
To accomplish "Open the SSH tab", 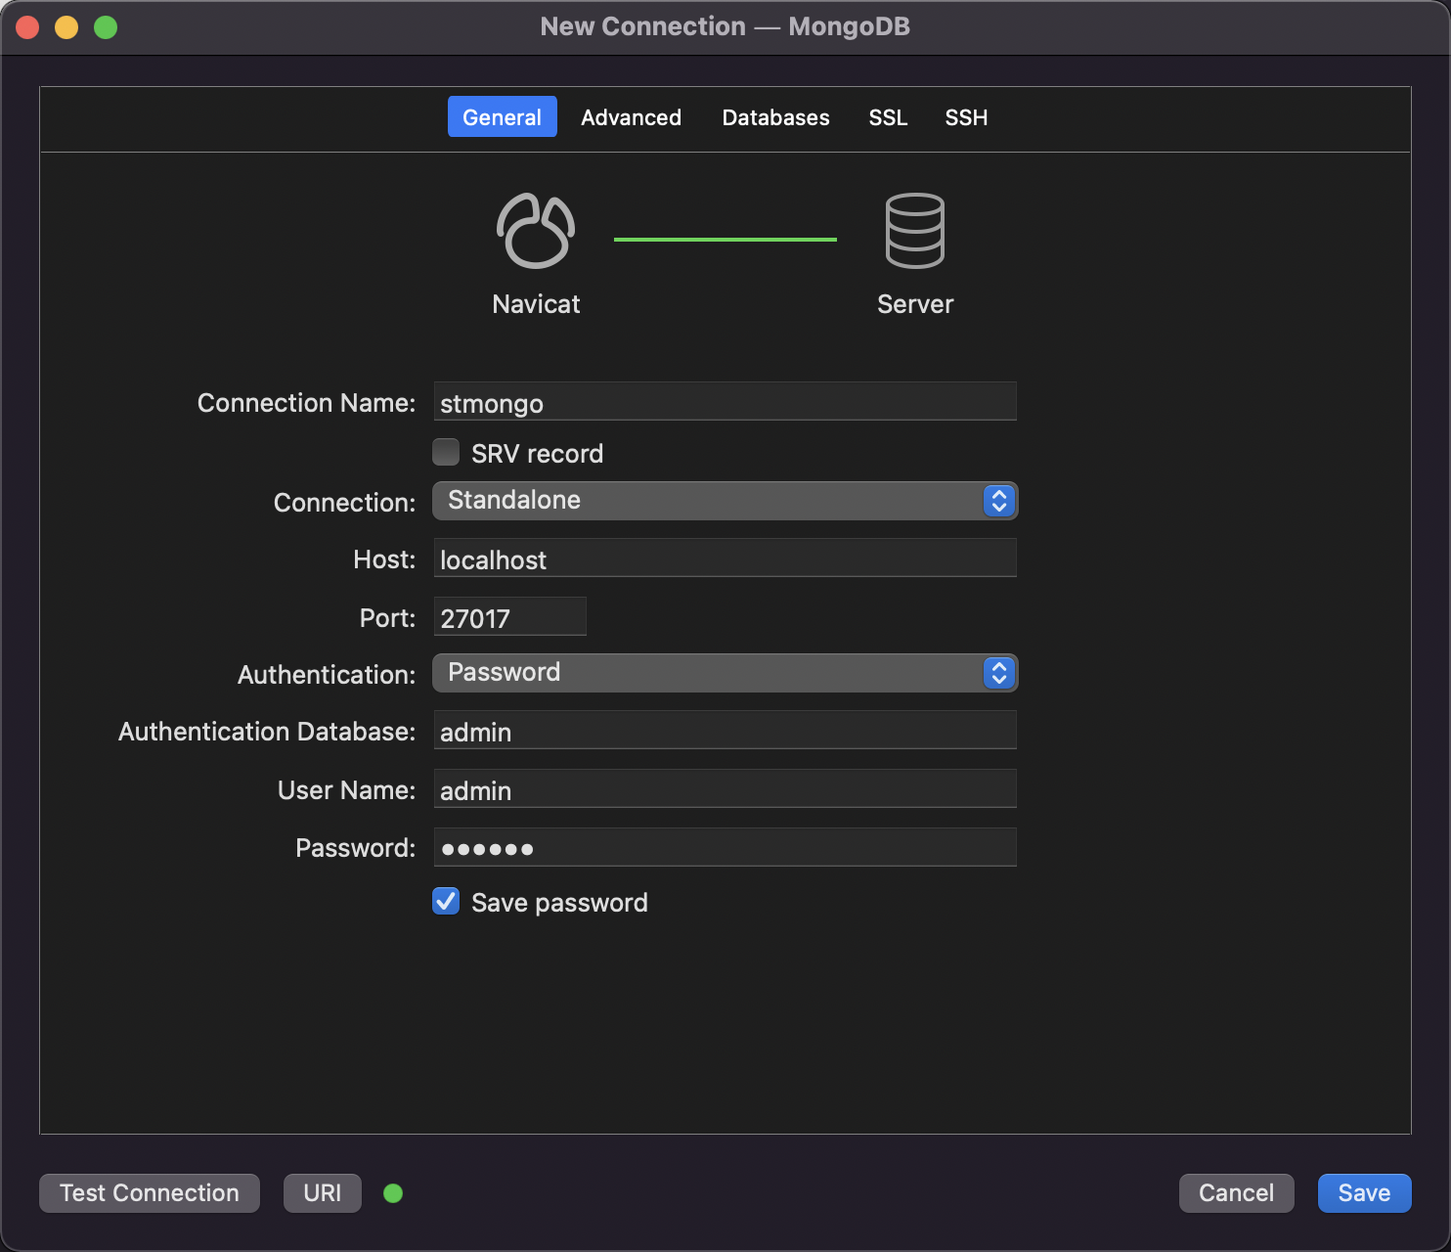I will pyautogui.click(x=966, y=117).
